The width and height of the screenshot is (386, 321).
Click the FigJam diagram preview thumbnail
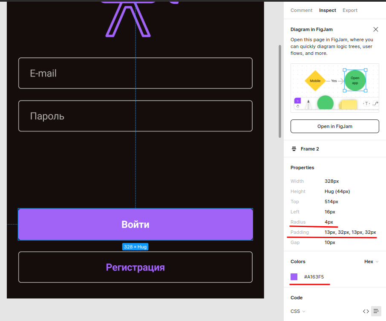coord(334,88)
